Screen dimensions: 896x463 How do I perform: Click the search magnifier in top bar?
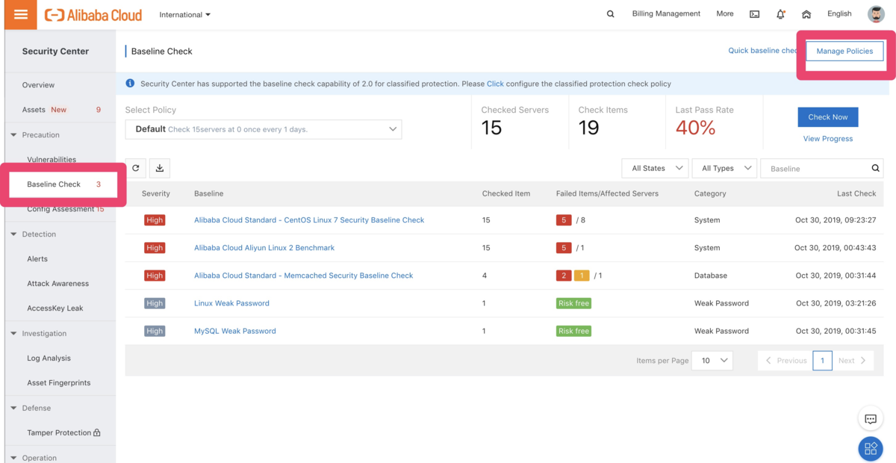[x=610, y=14]
